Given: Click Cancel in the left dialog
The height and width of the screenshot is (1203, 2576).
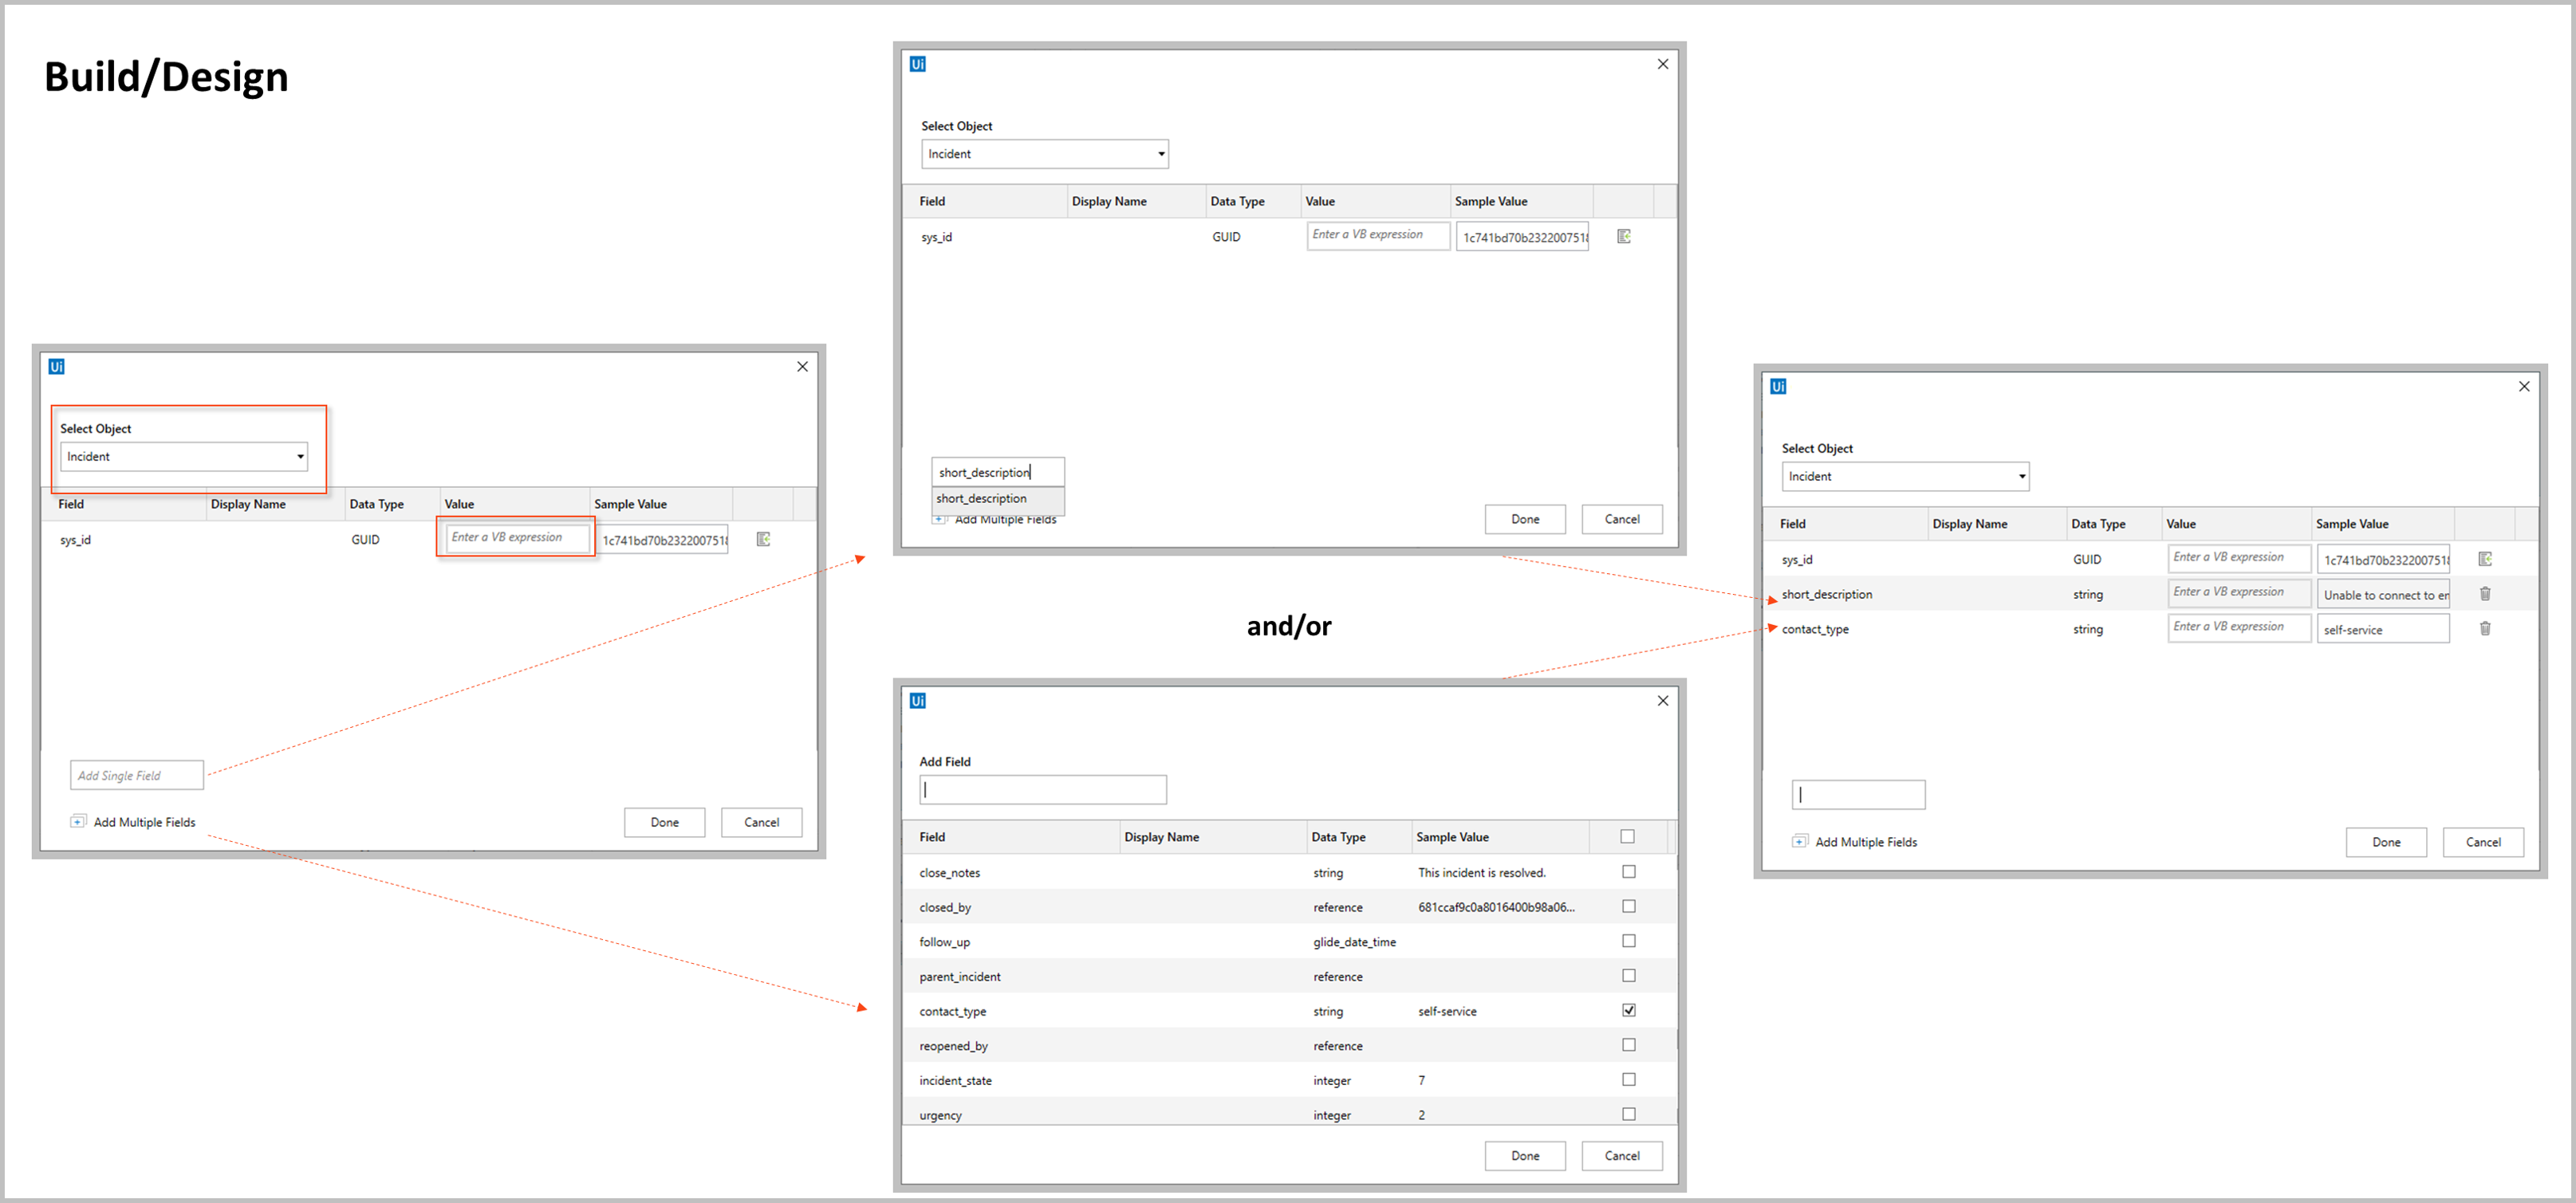Looking at the screenshot, I should pyautogui.click(x=762, y=823).
